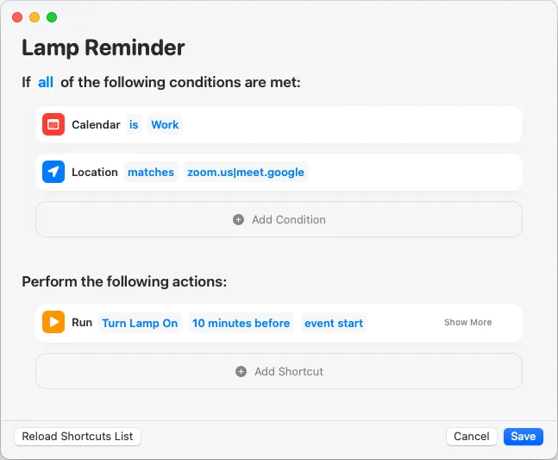Open the 'event start' trigger dropdown
The height and width of the screenshot is (460, 558).
tap(334, 323)
